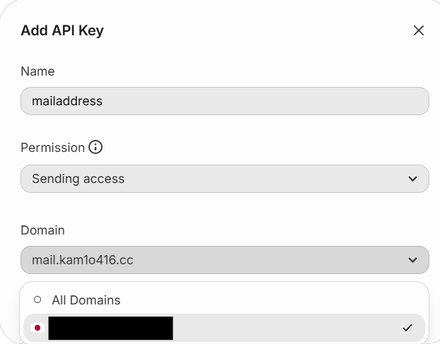Toggle the mail.kam1o416.cc domain dropdown
Viewport: 440px width, 344px height.
pos(224,260)
